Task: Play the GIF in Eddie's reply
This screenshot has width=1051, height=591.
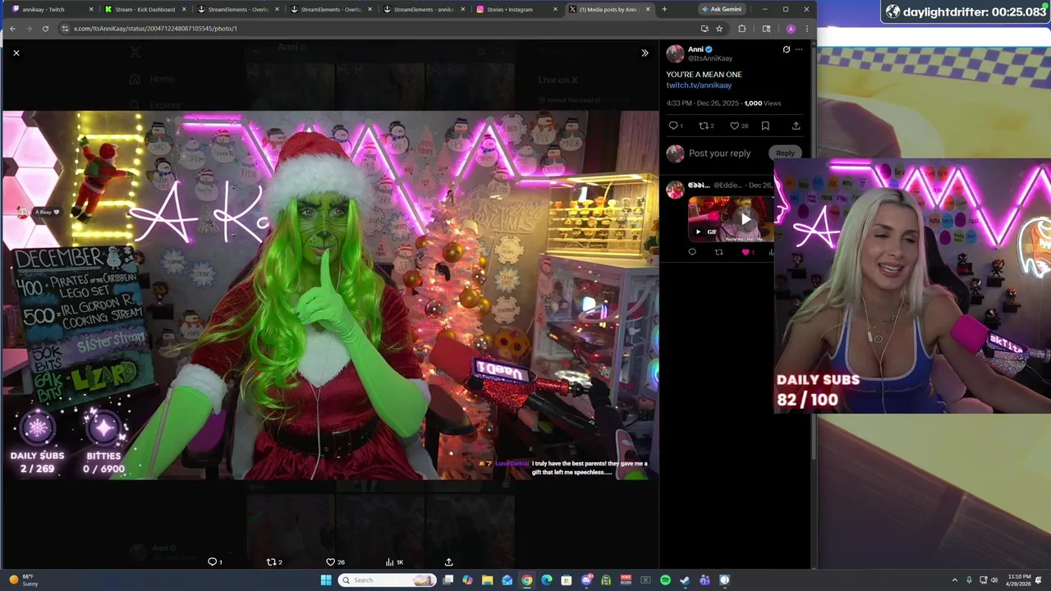Action: pyautogui.click(x=746, y=219)
